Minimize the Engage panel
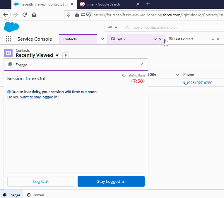The height and width of the screenshot is (198, 224). (134, 65)
